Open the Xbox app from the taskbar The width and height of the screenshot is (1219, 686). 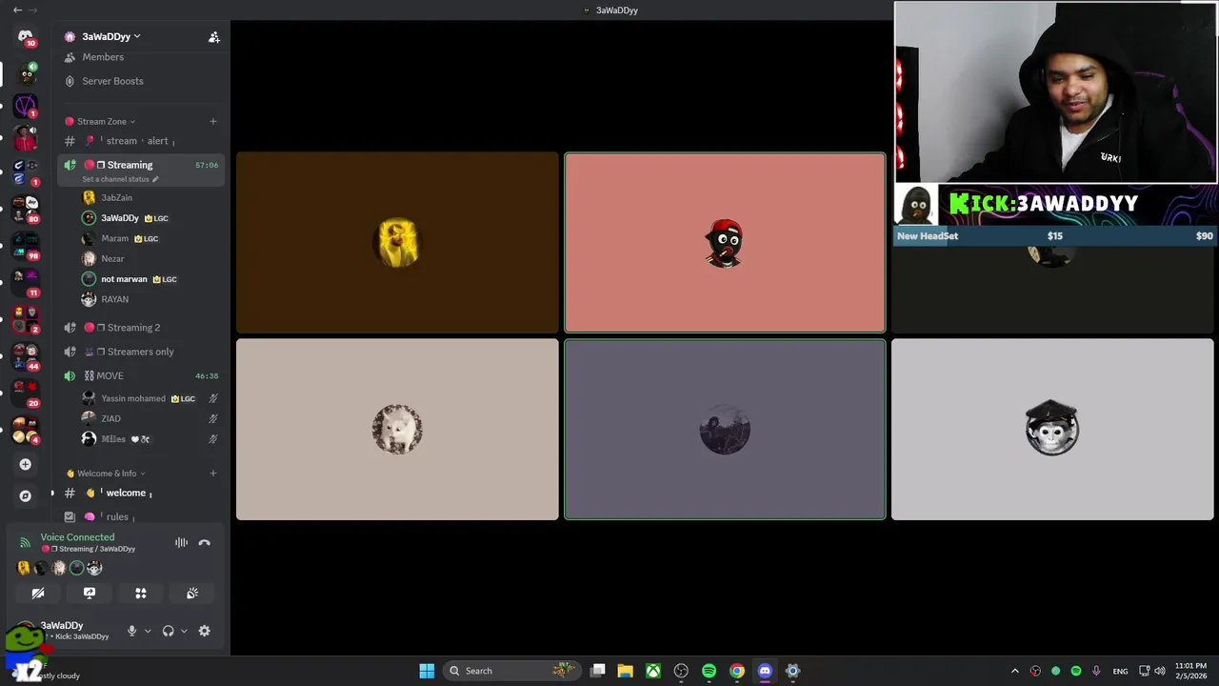click(653, 671)
